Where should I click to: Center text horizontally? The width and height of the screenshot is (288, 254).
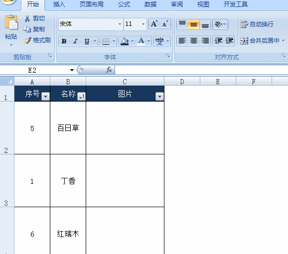194,40
